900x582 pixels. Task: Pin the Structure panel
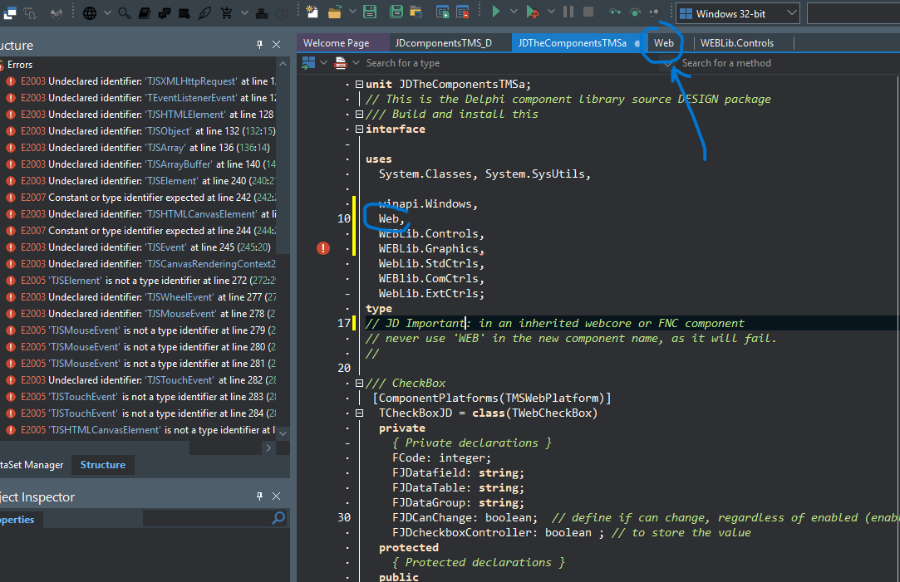point(259,45)
